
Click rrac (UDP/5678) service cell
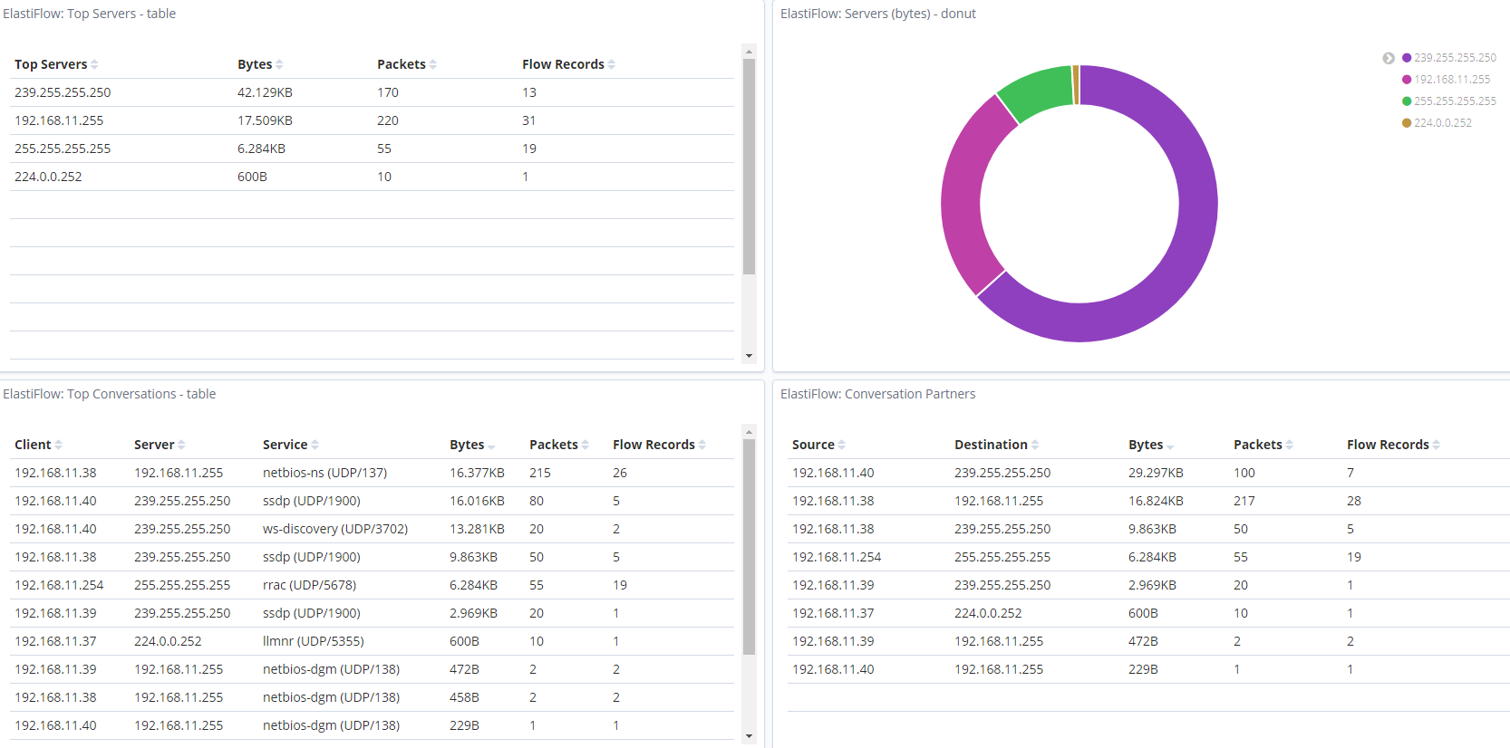tap(309, 585)
